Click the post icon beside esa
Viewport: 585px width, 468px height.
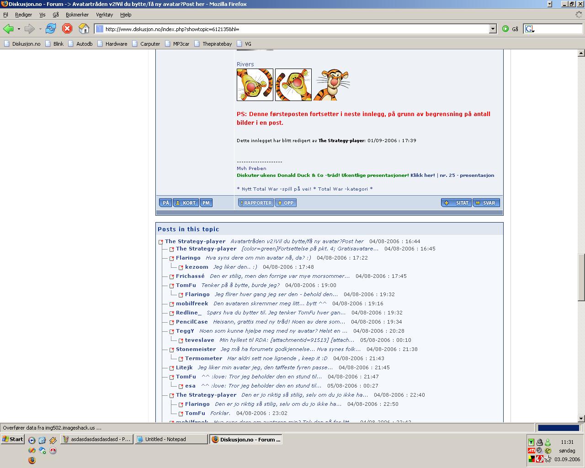[x=181, y=386]
